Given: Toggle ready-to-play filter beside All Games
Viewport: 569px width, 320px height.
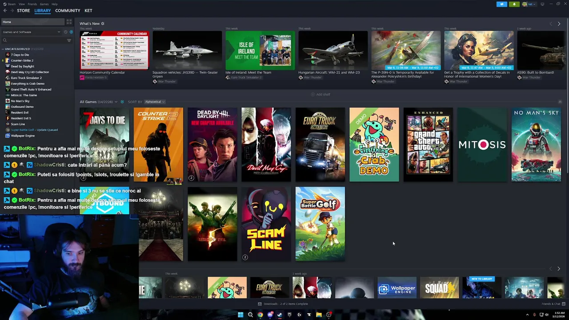Looking at the screenshot, I should (x=122, y=102).
